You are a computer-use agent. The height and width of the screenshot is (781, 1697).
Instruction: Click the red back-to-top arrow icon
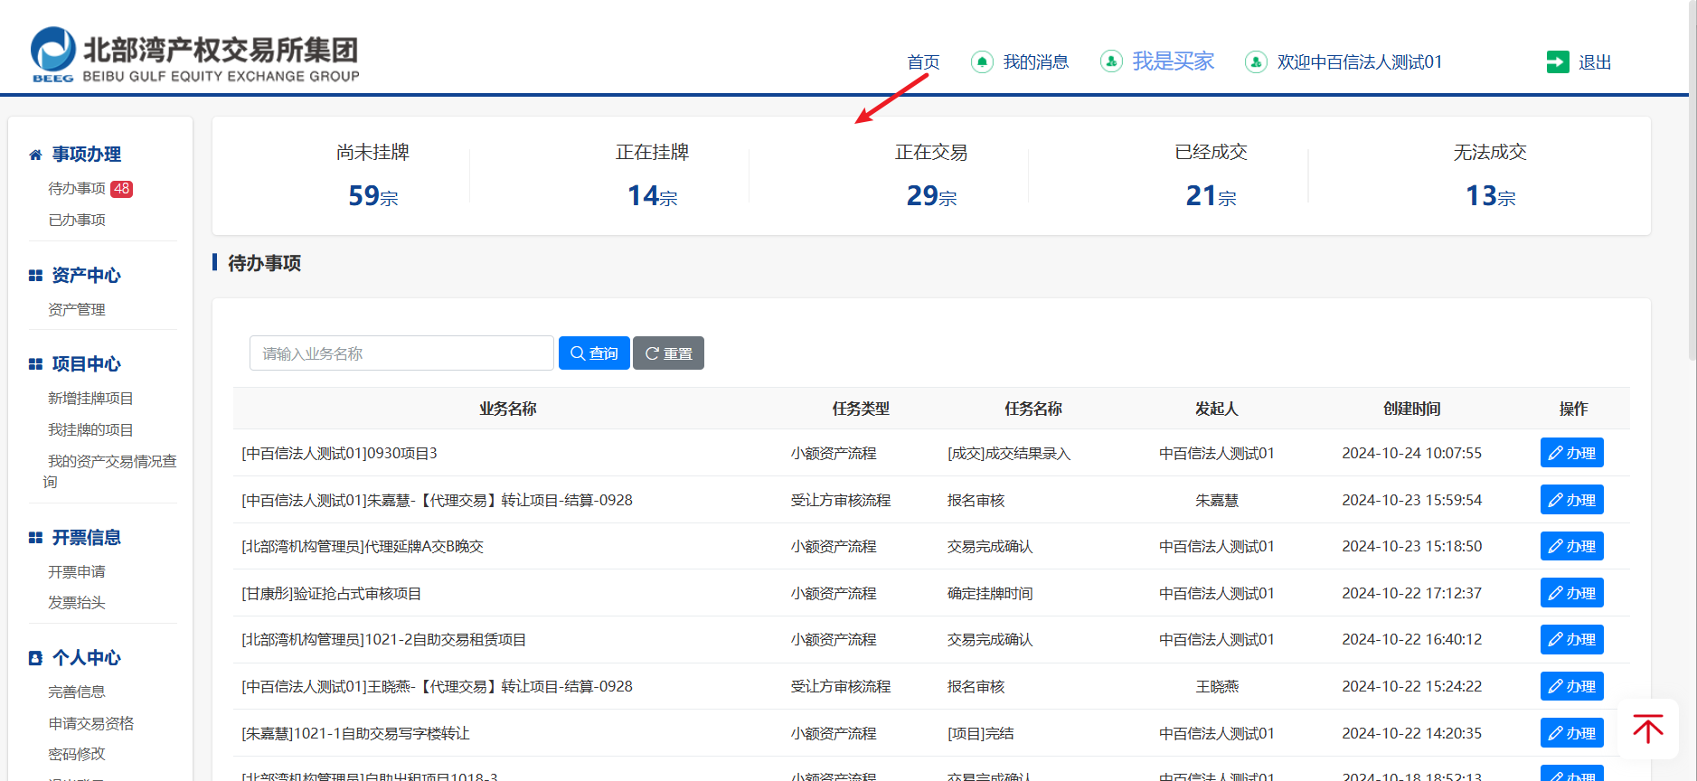1648,729
